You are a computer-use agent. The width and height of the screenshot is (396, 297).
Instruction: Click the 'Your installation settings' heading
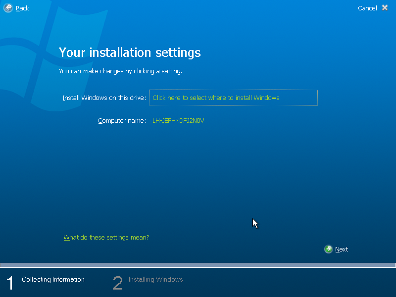130,52
